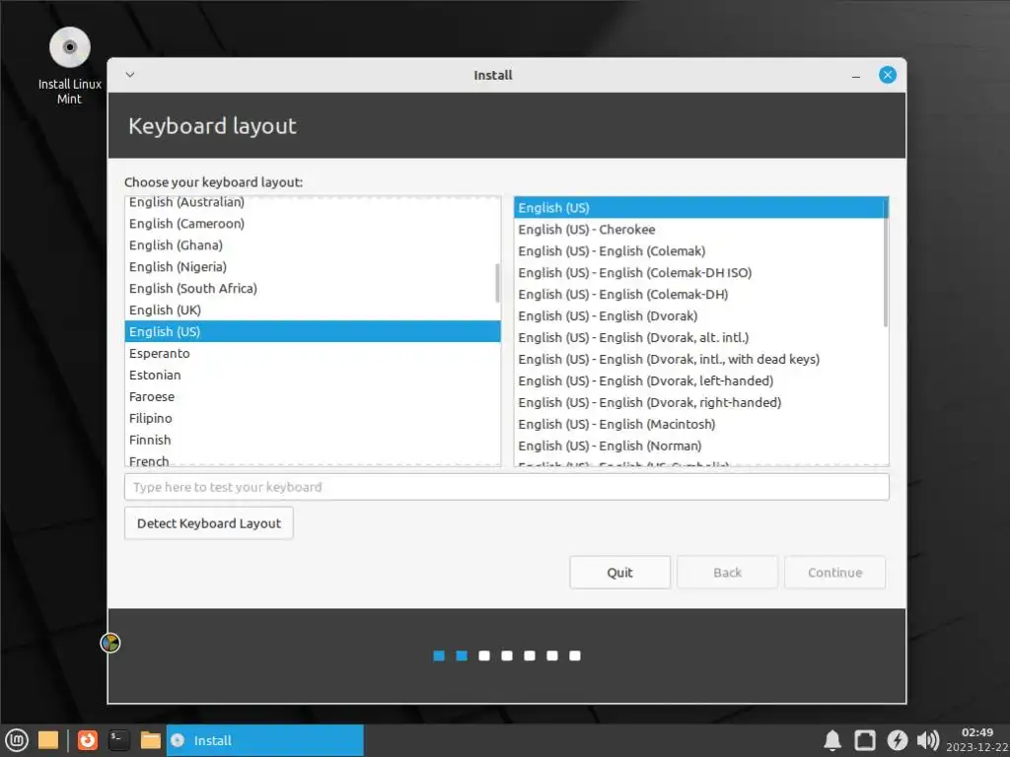
Task: Select the English (Colemak-DH) variant
Action: 701,294
